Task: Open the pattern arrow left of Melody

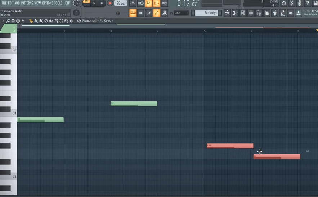Action: 193,13
